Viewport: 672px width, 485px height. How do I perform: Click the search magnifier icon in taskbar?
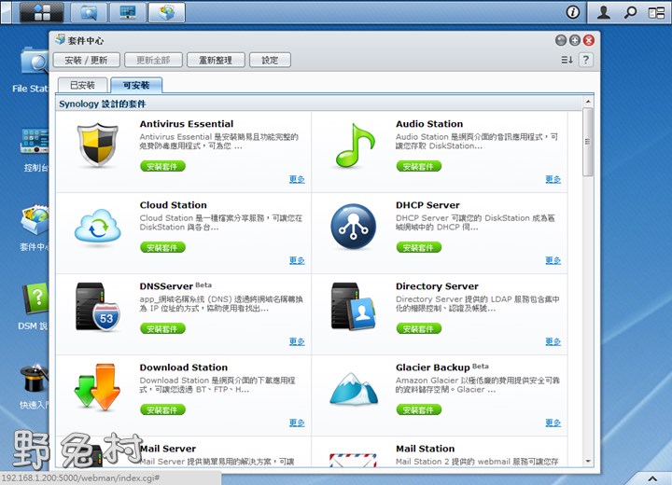pyautogui.click(x=630, y=12)
